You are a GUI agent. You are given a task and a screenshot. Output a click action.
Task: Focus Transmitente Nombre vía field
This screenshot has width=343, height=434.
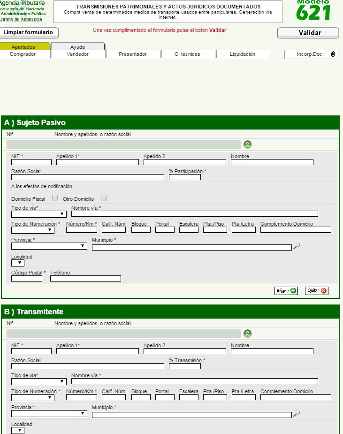pos(195,381)
